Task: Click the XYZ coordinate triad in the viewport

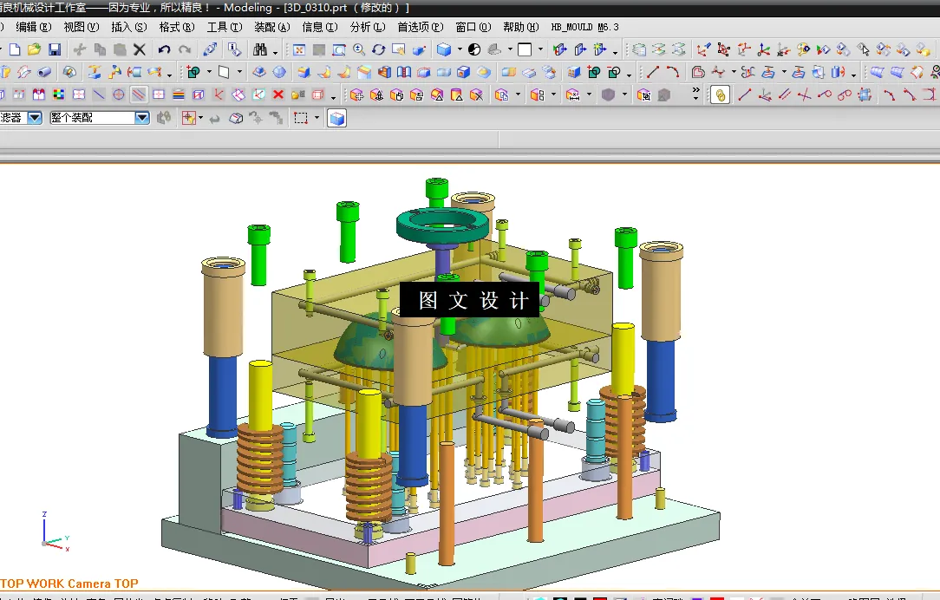Action: pos(55,532)
